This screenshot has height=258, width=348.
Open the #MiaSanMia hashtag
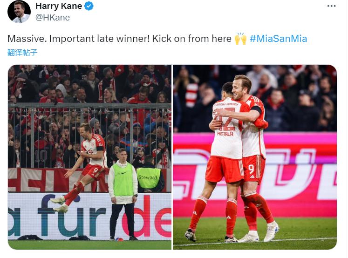(x=278, y=39)
